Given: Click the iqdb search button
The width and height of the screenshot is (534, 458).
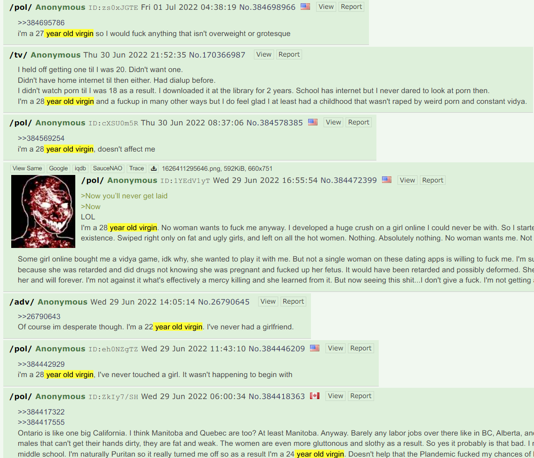Looking at the screenshot, I should [x=80, y=168].
